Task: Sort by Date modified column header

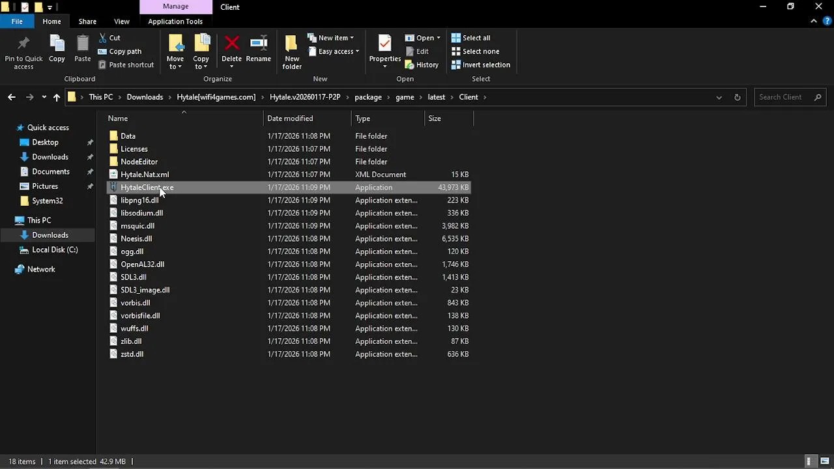Action: [308, 119]
